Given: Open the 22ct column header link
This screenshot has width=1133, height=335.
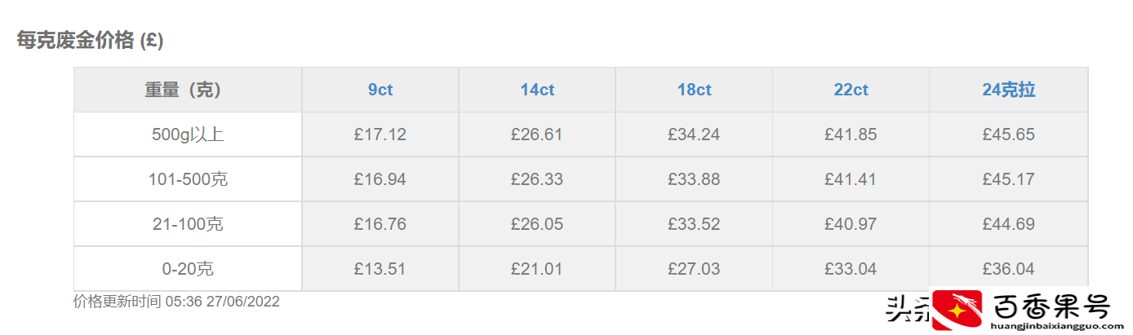Looking at the screenshot, I should click(851, 90).
